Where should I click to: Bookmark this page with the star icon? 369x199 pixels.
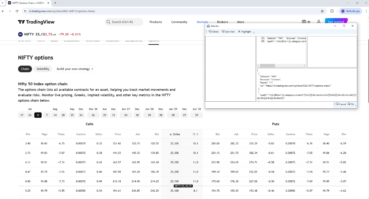[322, 11]
